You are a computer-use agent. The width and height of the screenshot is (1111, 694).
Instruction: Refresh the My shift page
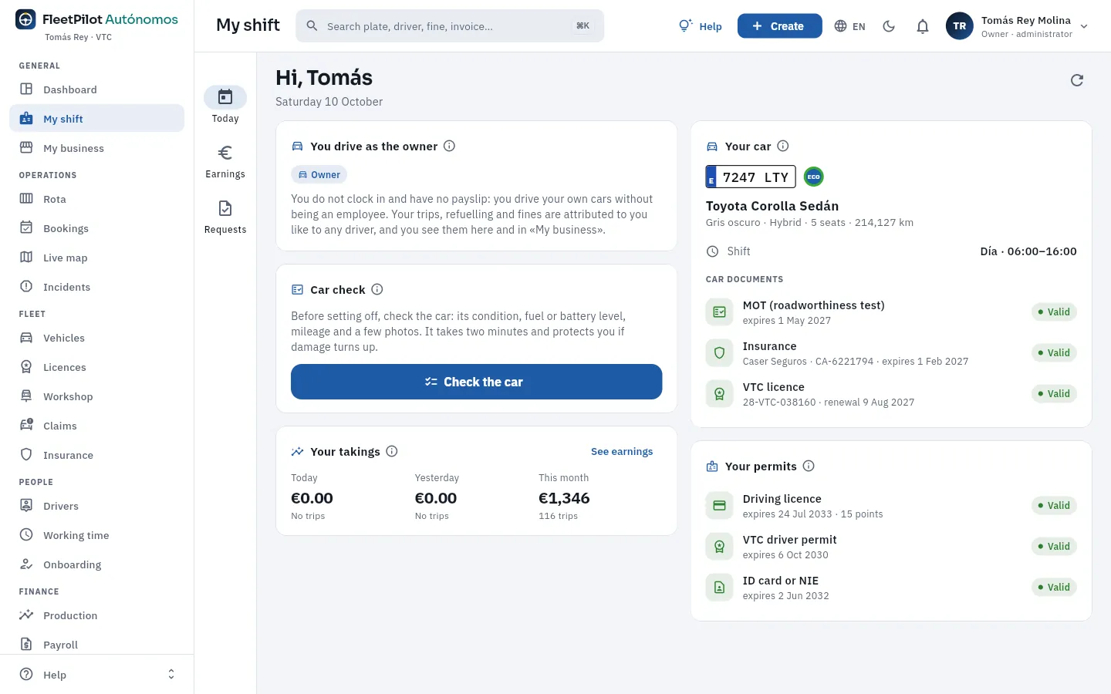pos(1077,80)
